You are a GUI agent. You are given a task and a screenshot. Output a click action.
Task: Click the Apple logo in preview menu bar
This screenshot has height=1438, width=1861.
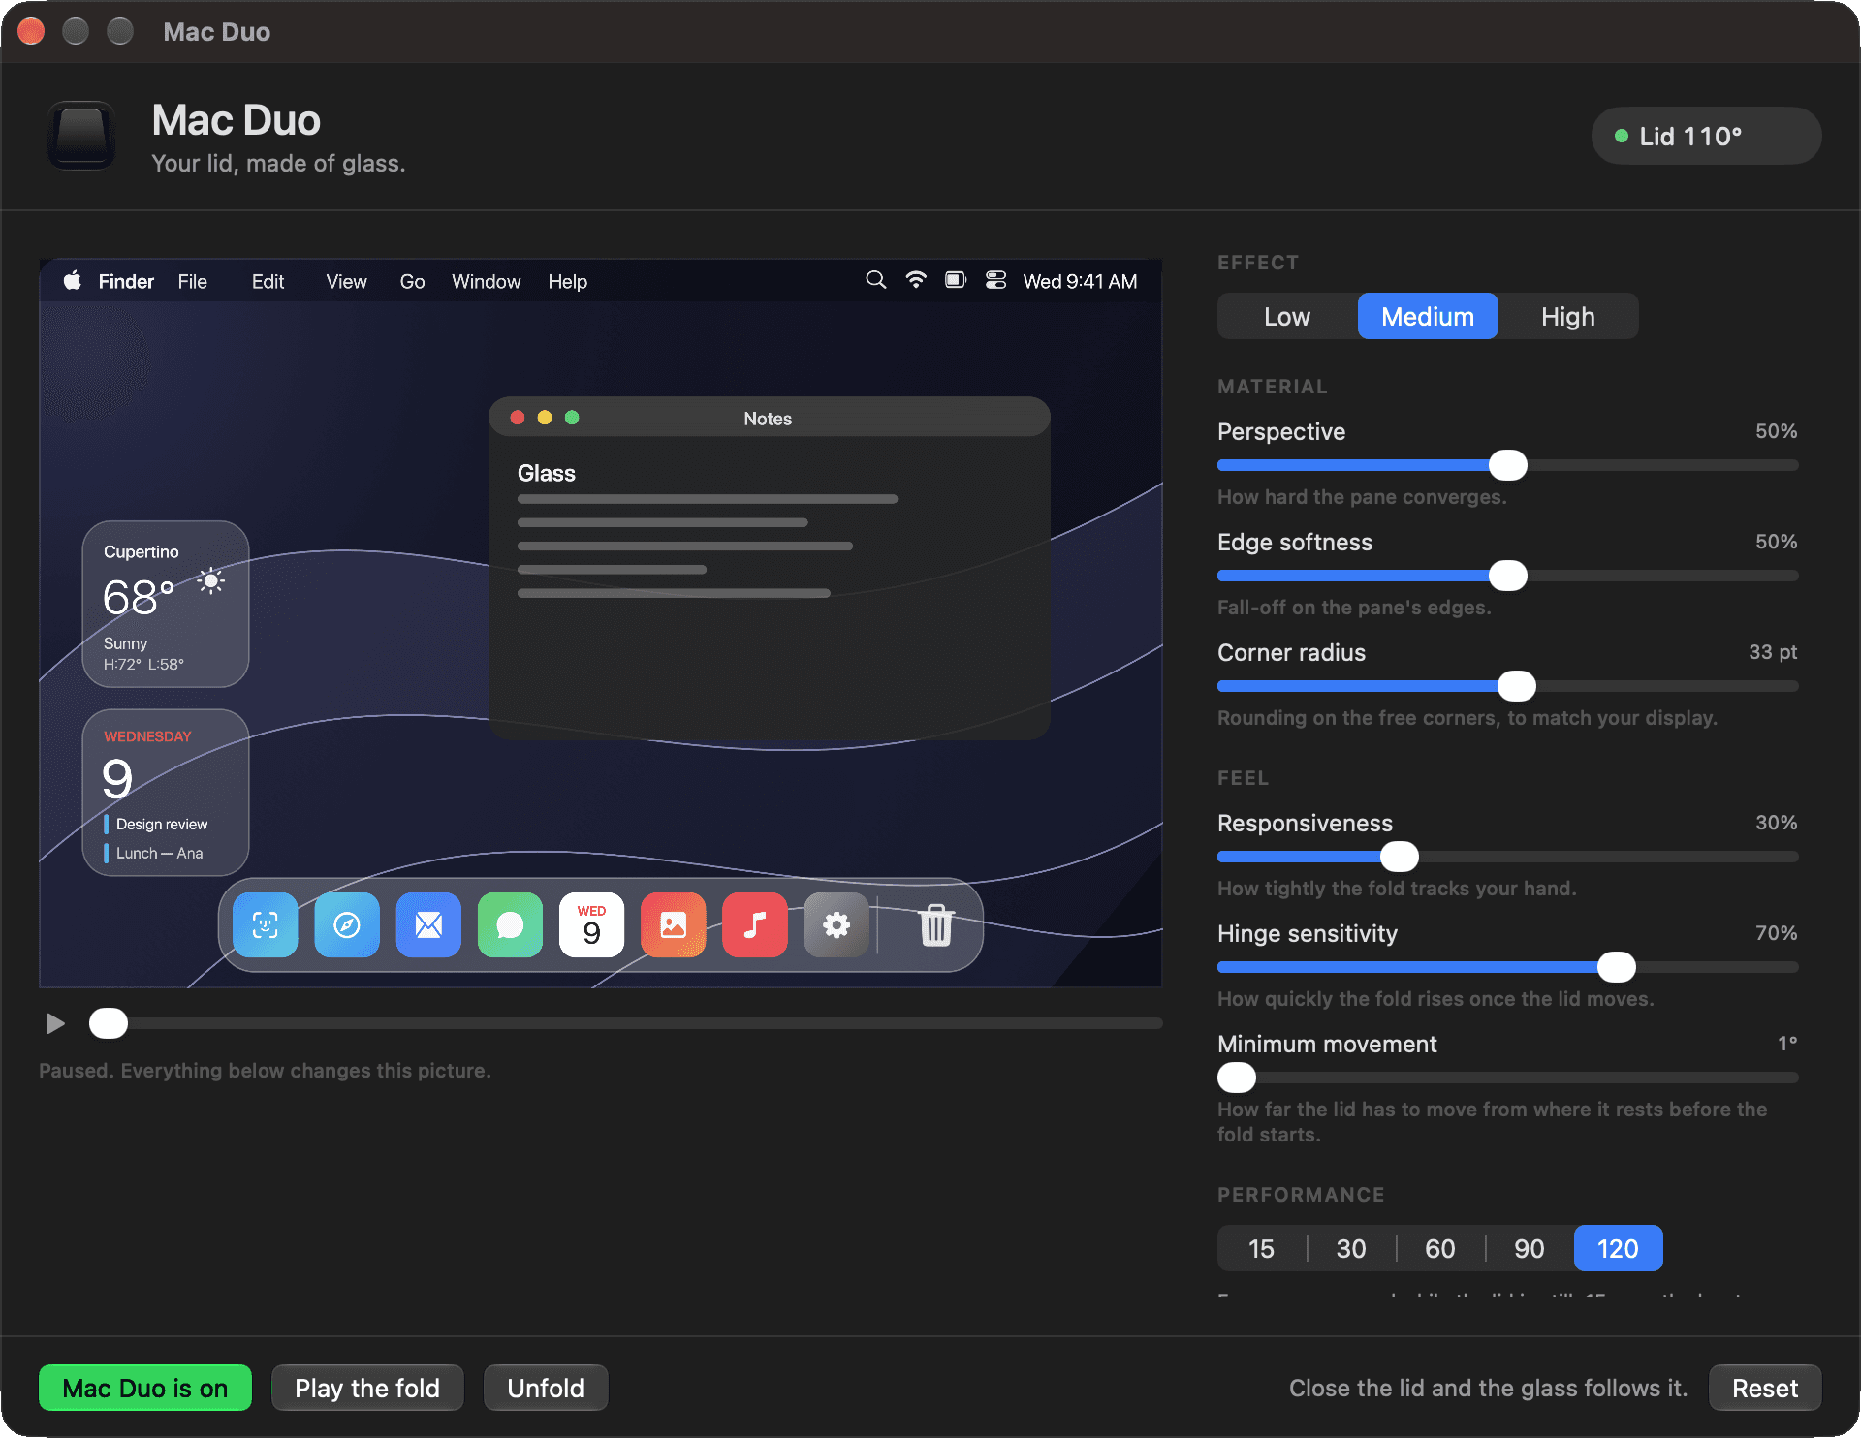tap(73, 281)
